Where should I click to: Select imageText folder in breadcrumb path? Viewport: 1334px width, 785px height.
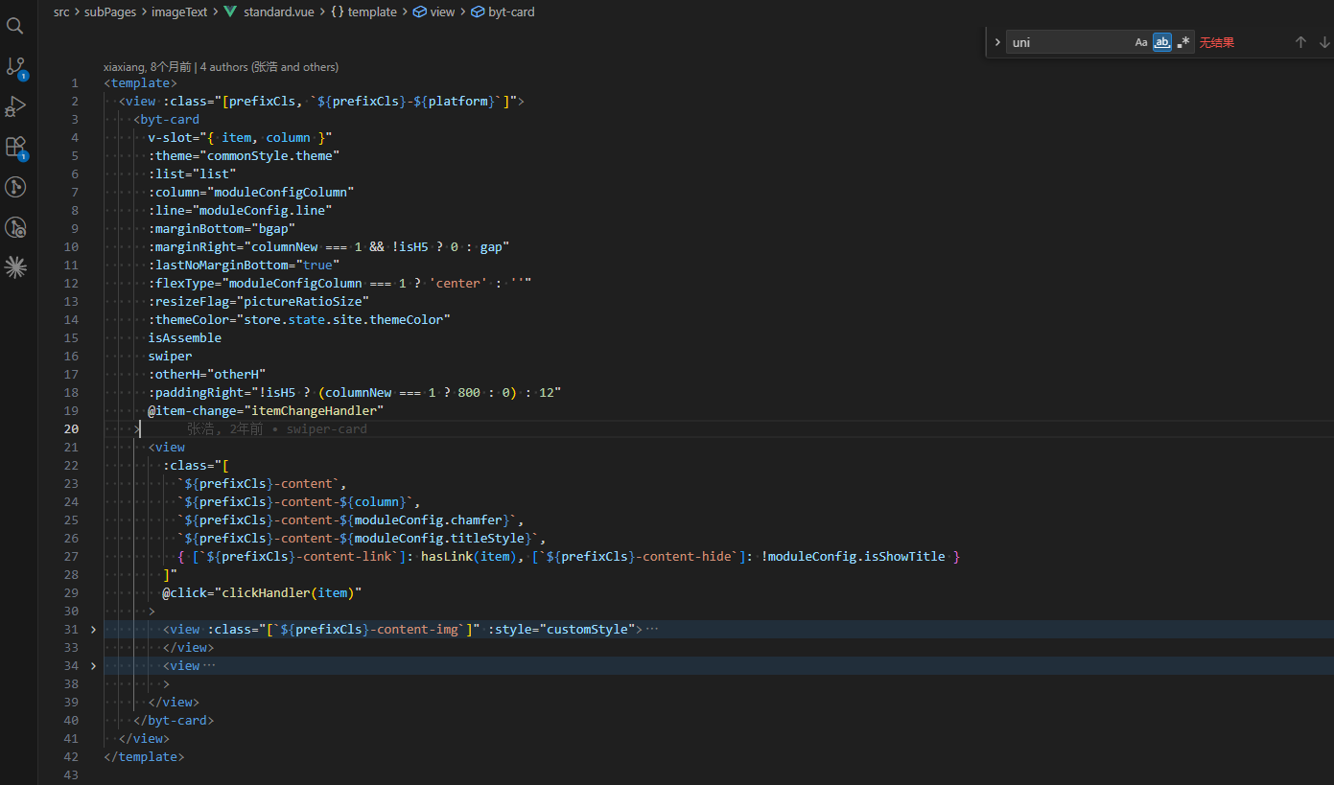point(179,12)
